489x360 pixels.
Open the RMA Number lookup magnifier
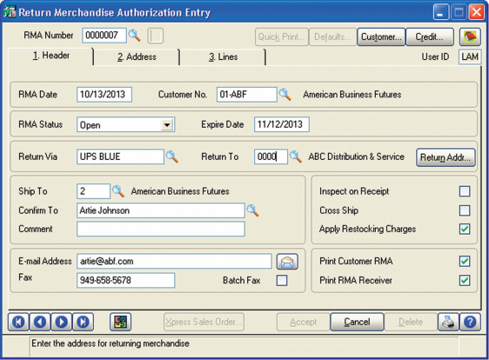click(134, 36)
